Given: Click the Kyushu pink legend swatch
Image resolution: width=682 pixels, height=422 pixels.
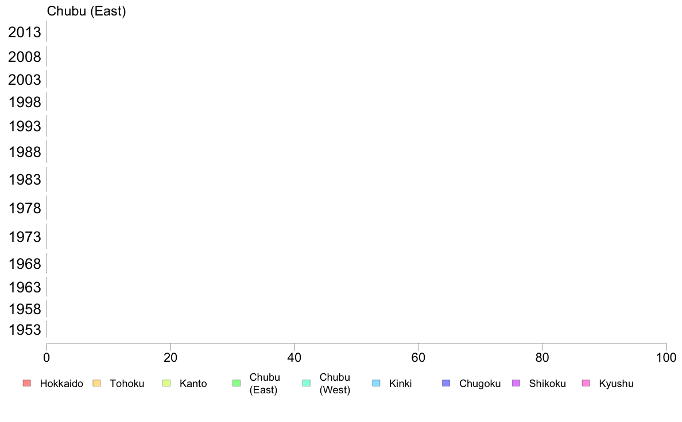Looking at the screenshot, I should point(586,384).
